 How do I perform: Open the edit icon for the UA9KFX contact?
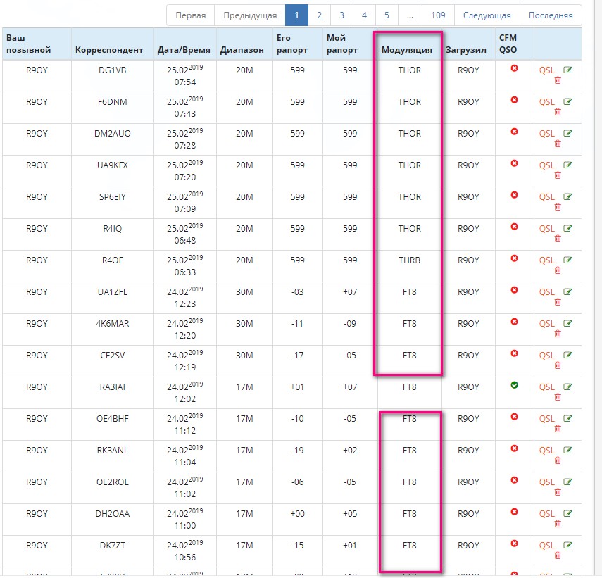[567, 165]
